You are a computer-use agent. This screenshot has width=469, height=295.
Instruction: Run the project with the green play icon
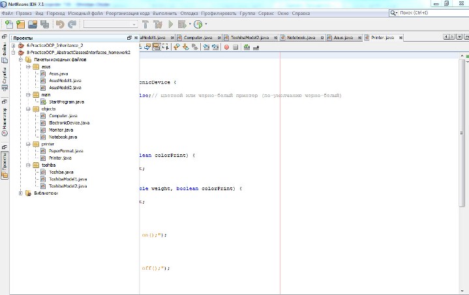(171, 24)
